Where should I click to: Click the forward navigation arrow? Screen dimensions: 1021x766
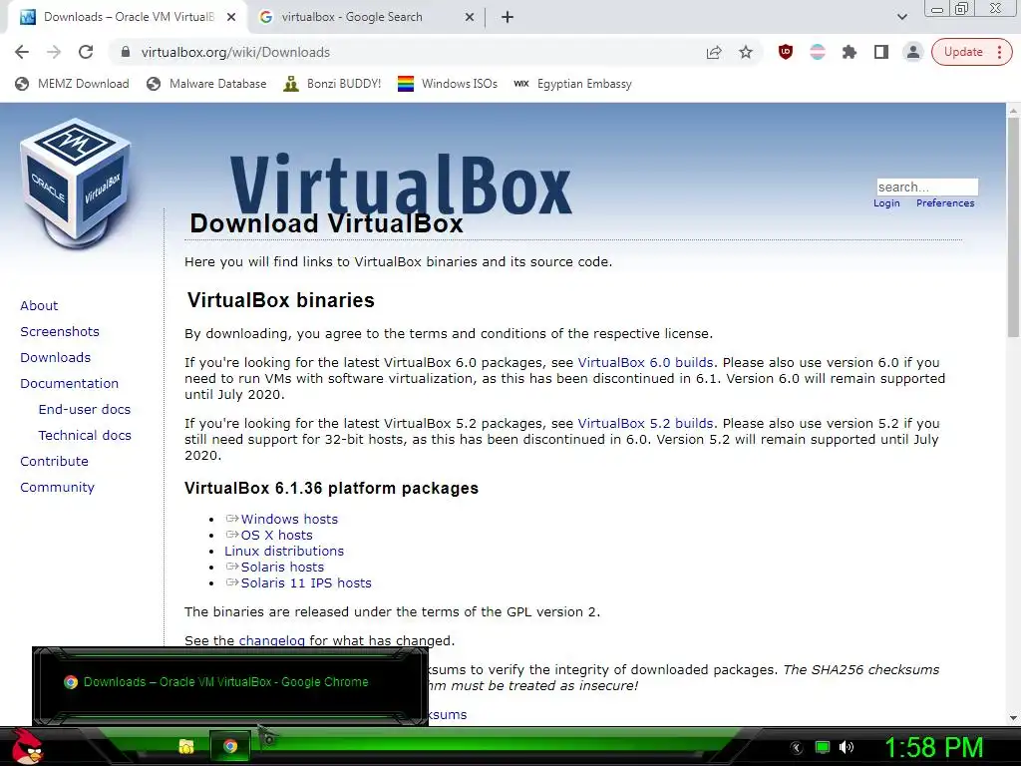click(54, 52)
